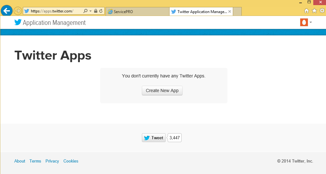
Task: Click the browser Back arrow button
Action: [6, 11]
